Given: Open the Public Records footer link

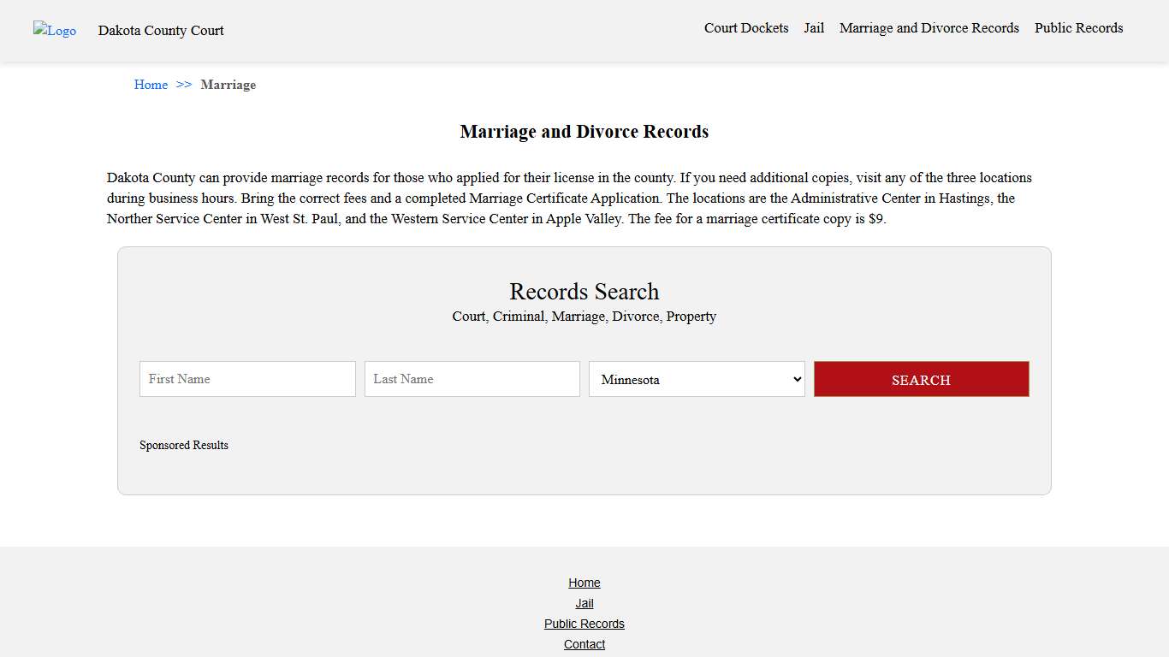Looking at the screenshot, I should click(x=584, y=624).
